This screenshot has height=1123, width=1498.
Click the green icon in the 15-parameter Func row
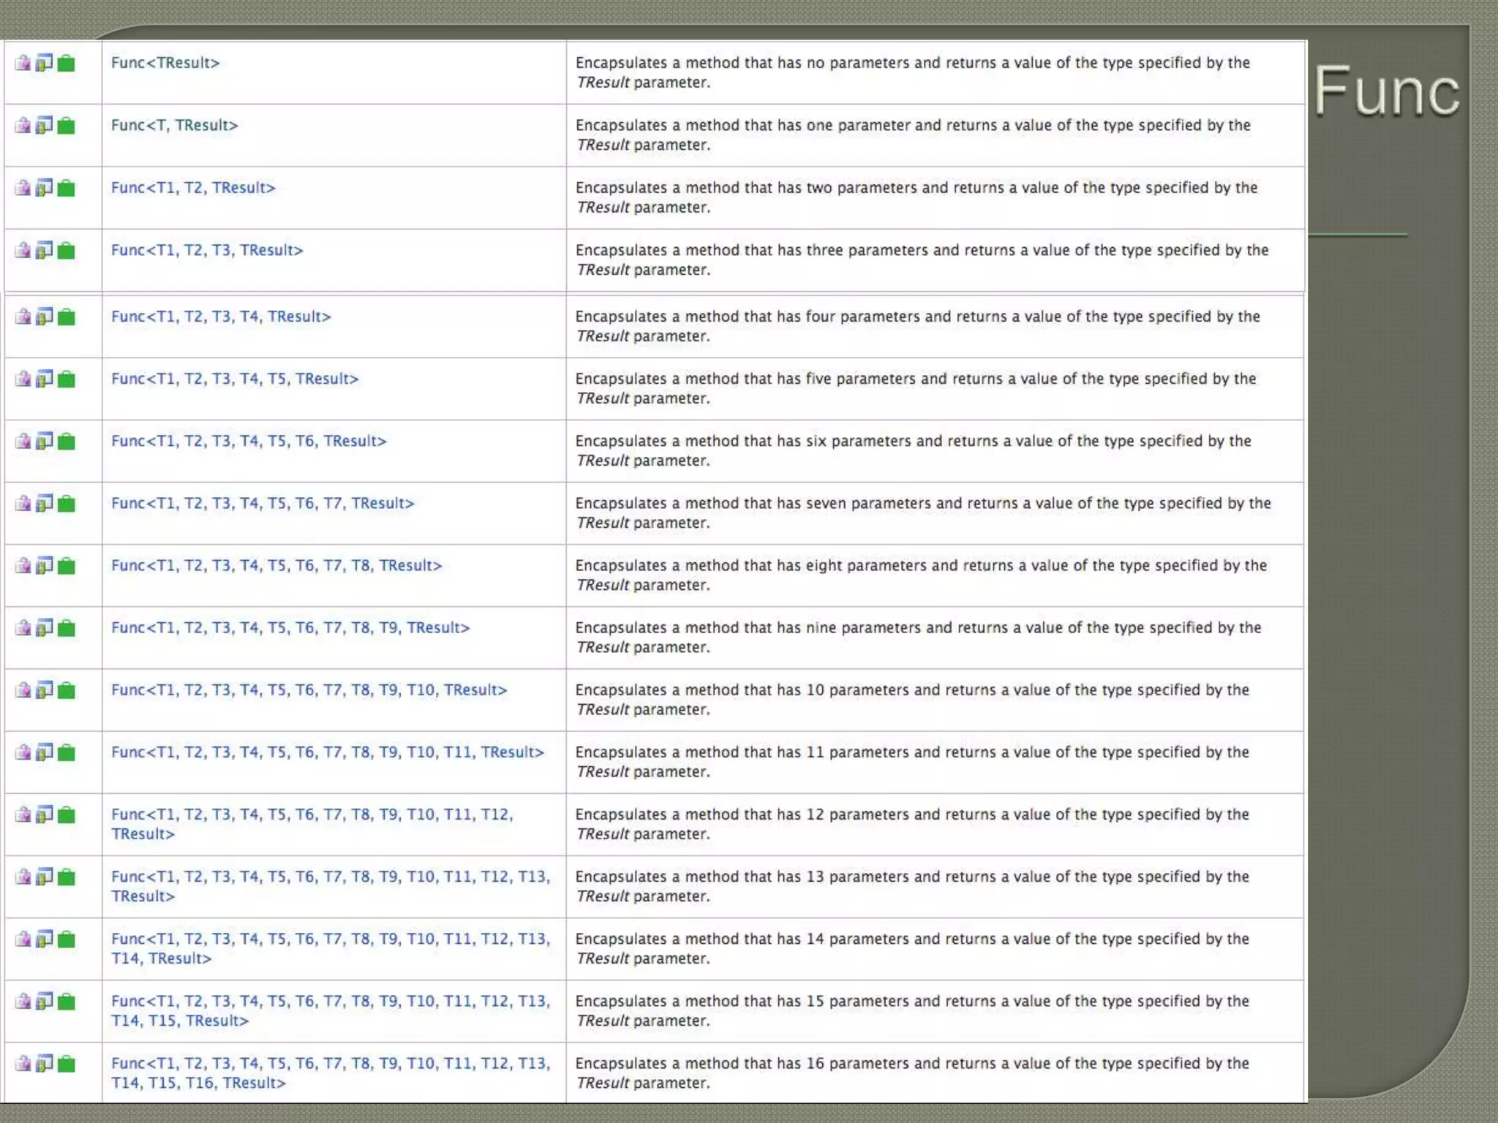(66, 1001)
